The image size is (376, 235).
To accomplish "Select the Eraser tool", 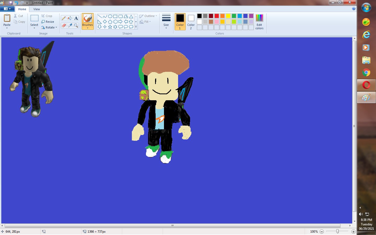I will [x=64, y=25].
